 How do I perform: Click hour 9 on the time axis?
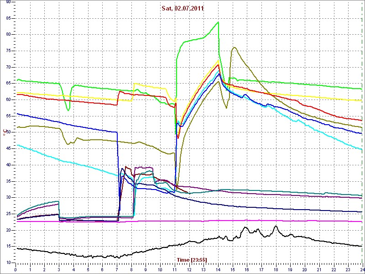146,269
